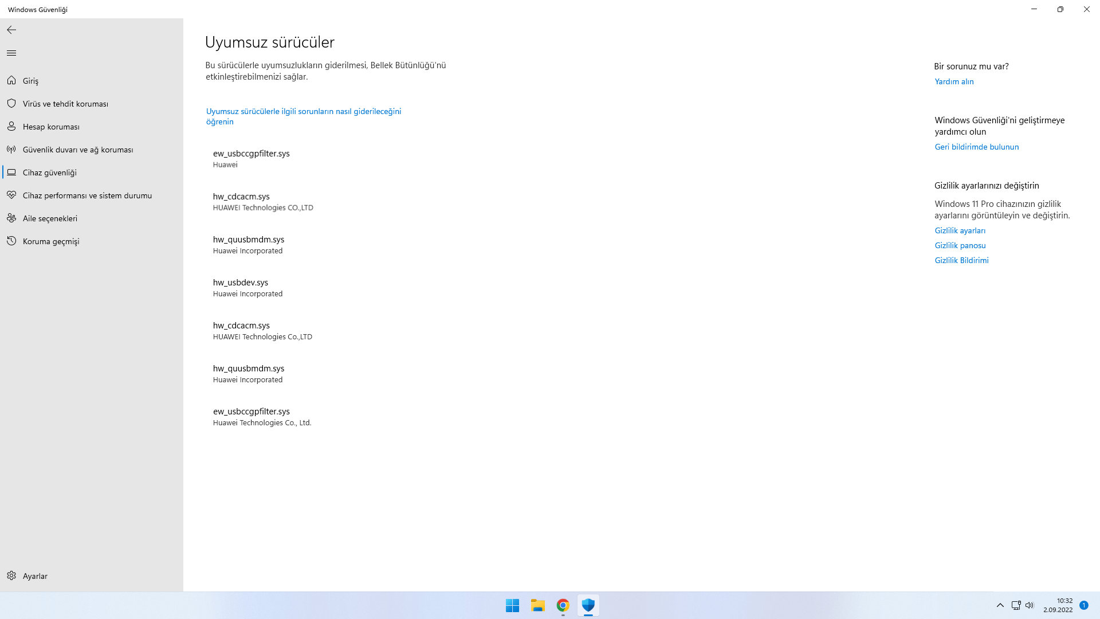Toggle the hamburger navigation menu

pyautogui.click(x=11, y=53)
